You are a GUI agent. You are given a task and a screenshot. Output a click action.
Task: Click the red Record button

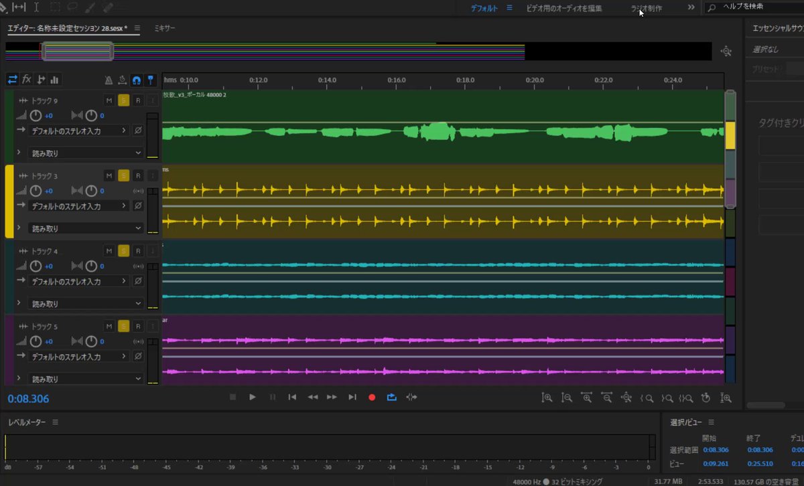372,397
